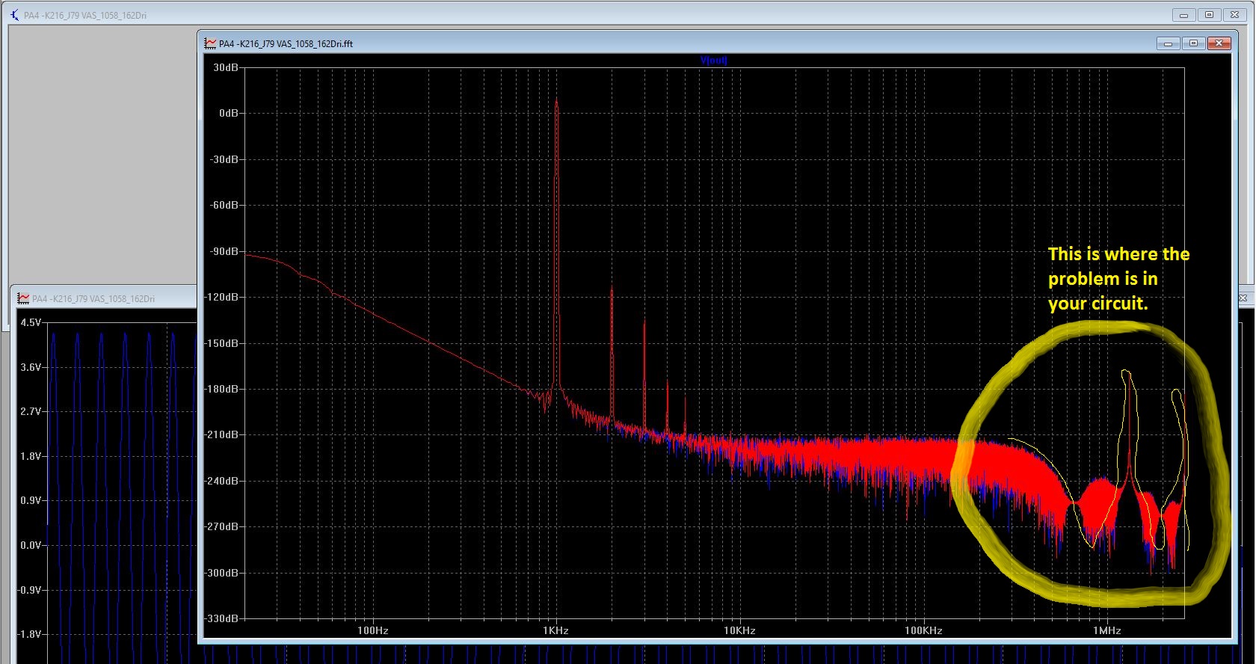
Task: Select background waveform window title bar
Action: (105, 298)
